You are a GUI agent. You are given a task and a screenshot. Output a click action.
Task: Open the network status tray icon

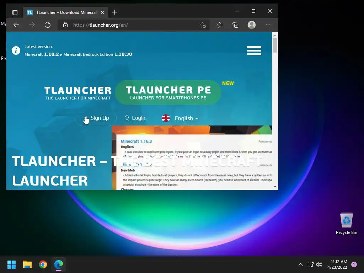point(311,264)
